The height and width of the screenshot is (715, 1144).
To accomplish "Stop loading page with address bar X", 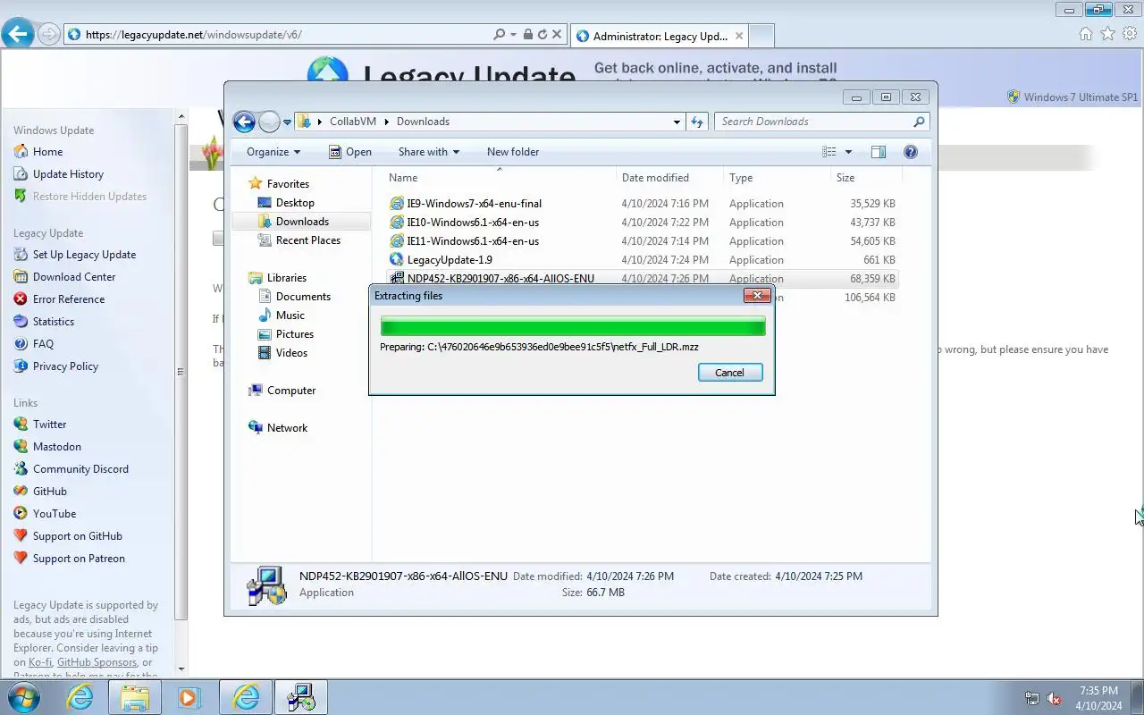I will pyautogui.click(x=557, y=35).
